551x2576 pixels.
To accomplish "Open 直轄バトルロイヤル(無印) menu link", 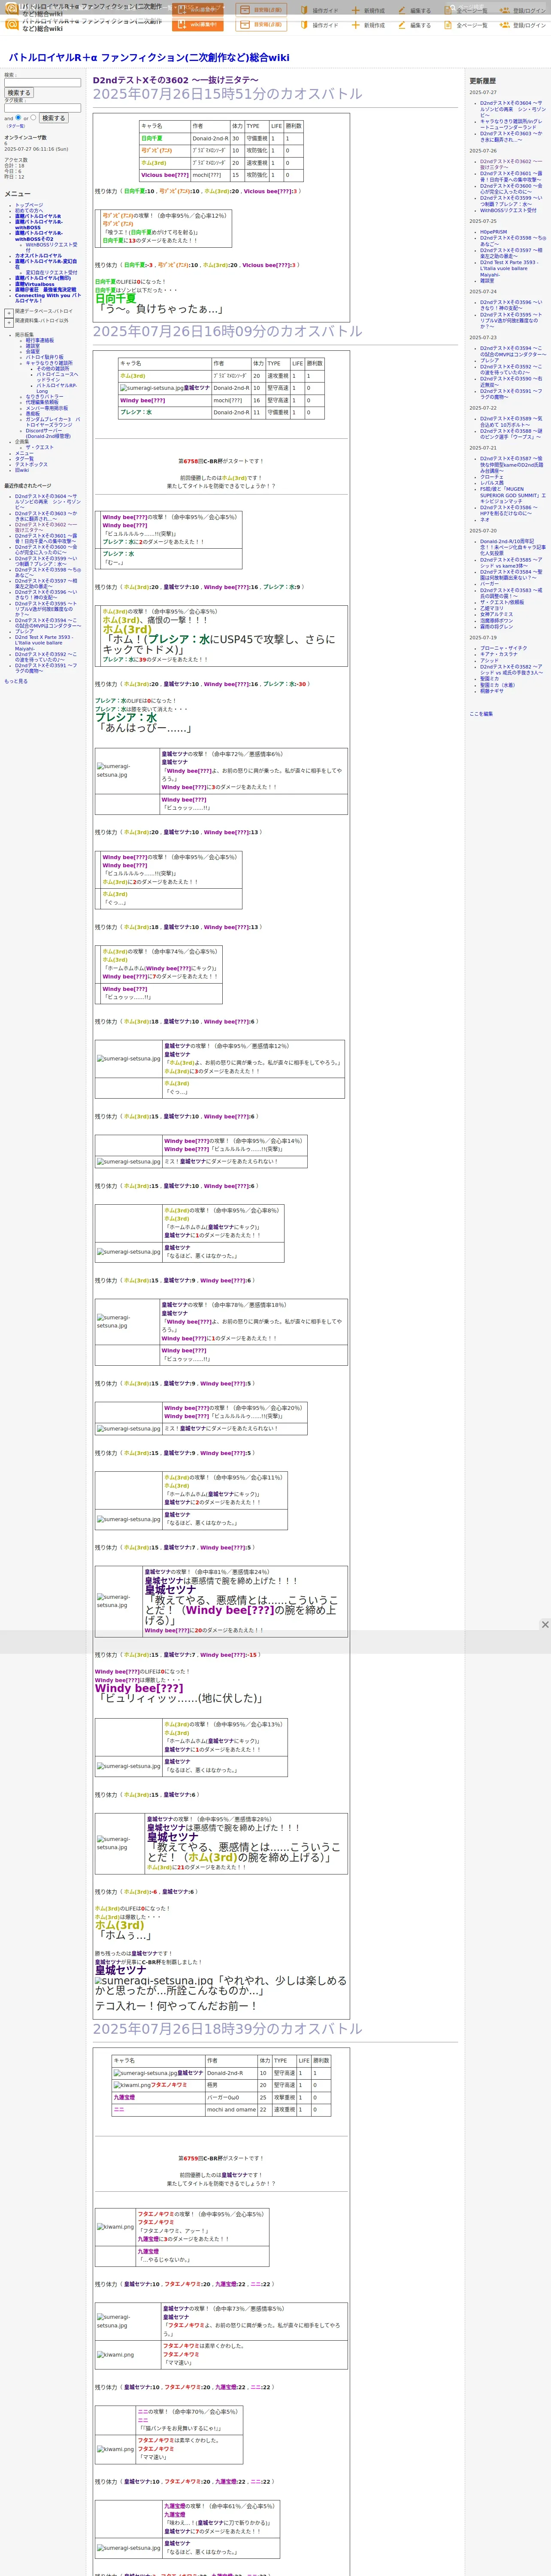I will [x=43, y=278].
